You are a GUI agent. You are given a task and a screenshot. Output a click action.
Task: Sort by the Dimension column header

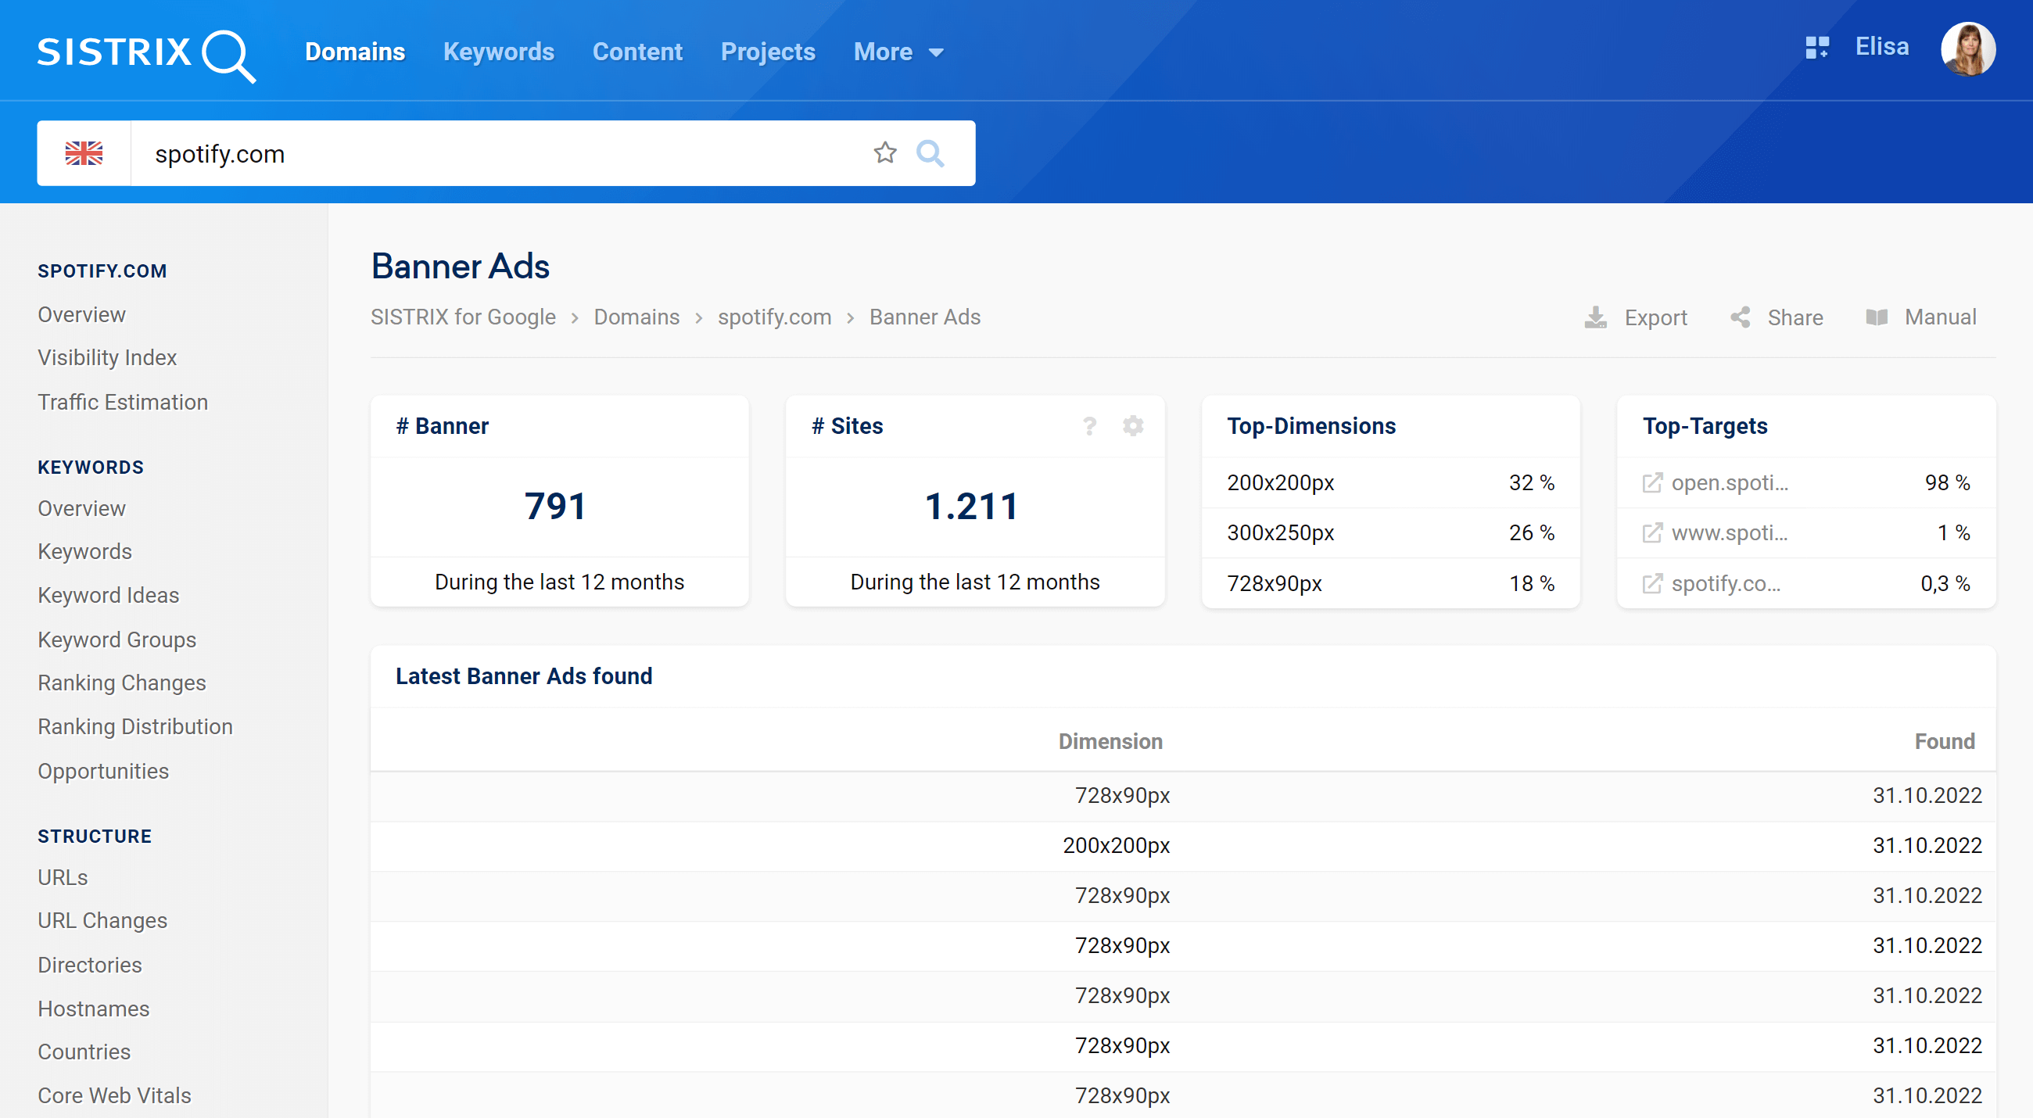1110,742
